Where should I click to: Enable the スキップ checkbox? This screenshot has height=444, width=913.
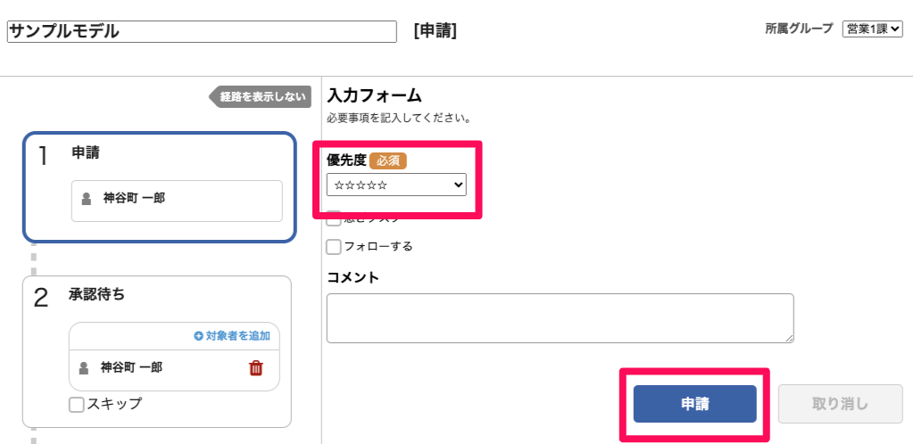pos(78,405)
